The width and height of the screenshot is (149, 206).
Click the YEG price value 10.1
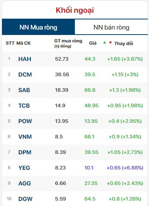coord(89,168)
